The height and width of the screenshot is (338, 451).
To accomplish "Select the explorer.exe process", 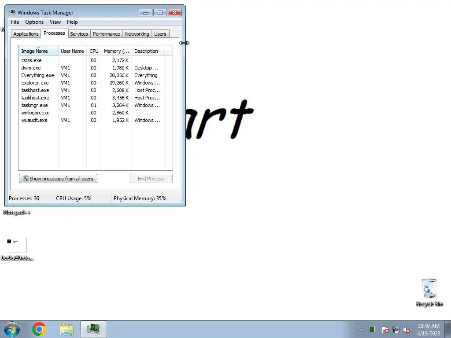I will [x=96, y=83].
